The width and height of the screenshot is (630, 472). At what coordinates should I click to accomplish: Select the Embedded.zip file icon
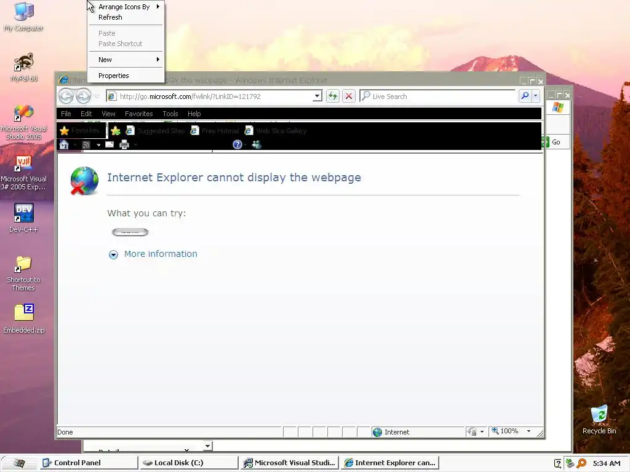24,319
